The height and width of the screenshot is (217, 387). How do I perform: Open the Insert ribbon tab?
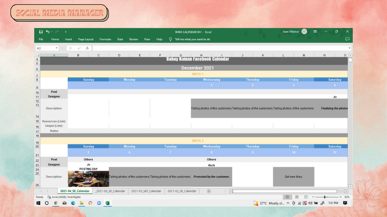(x=69, y=39)
